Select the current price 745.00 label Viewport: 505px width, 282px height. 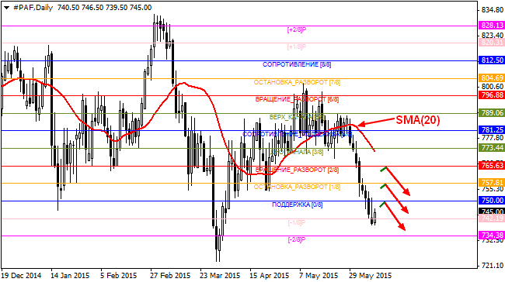click(492, 211)
